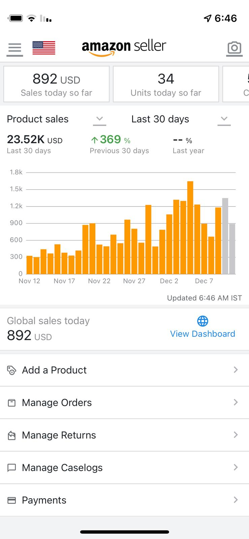Screen dimensions: 249x539
Task: Open Manage Orders from the menu list
Action: coord(57,403)
